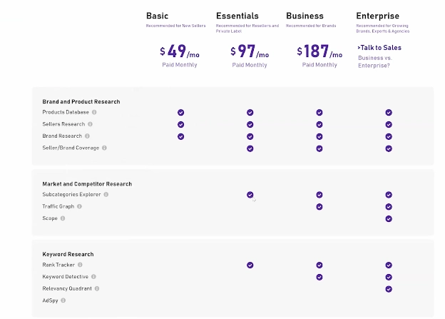
Task: Click info icon next to Subcategories Explorer
Action: pyautogui.click(x=106, y=194)
